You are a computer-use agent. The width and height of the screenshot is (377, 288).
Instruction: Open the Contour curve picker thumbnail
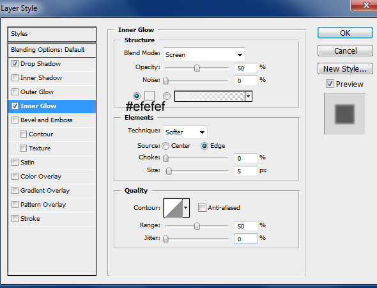(173, 208)
